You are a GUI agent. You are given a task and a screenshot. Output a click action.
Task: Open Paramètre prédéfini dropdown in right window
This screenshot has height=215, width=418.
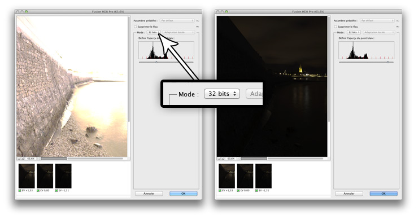[x=377, y=20]
